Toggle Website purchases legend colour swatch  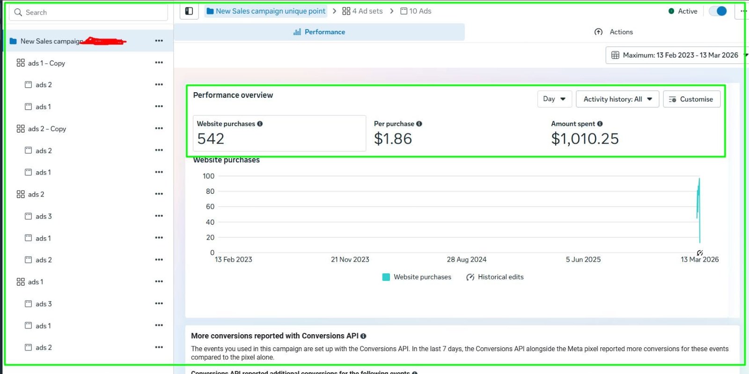pos(386,277)
